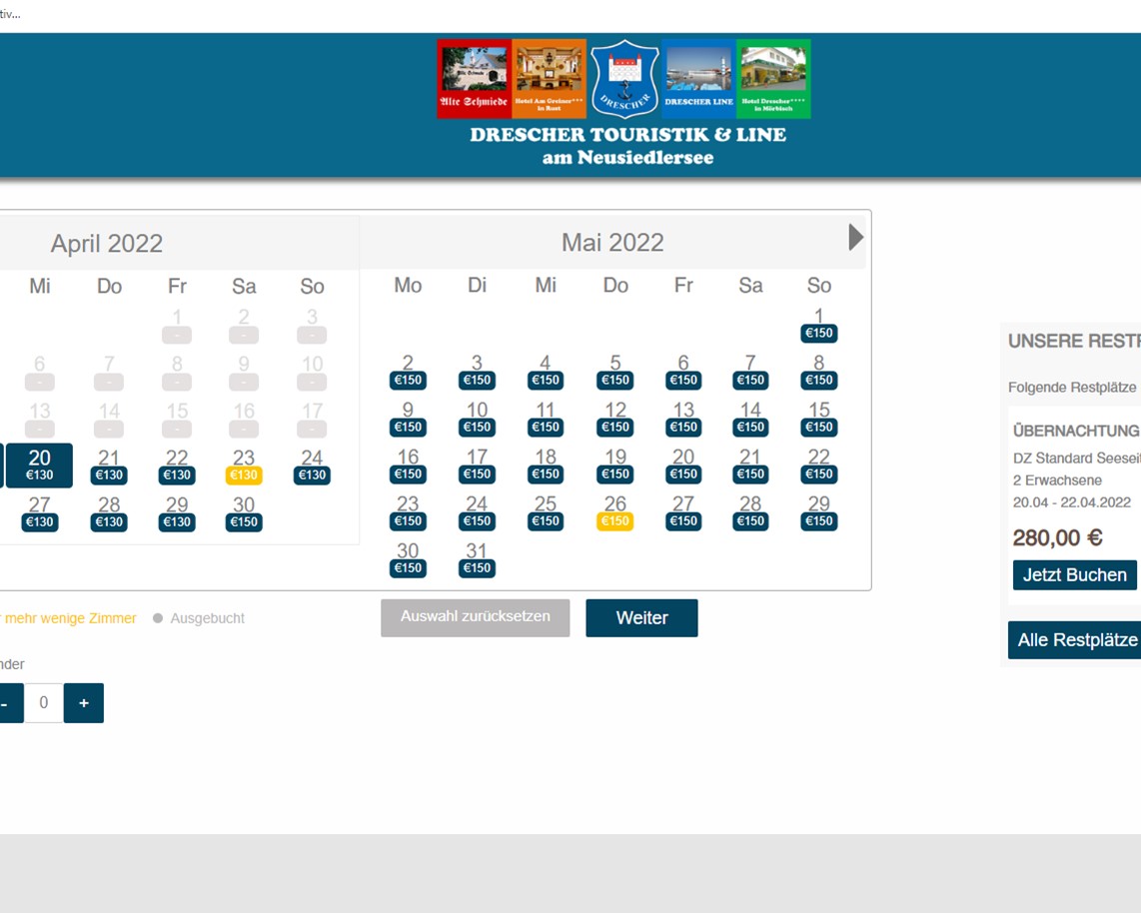Click Jetzt Buchen for the overnight offer
This screenshot has width=1141, height=913.
pyautogui.click(x=1074, y=575)
